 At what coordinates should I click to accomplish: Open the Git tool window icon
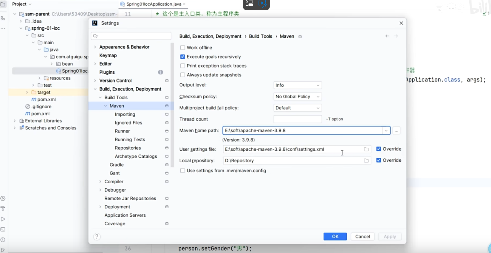(x=3, y=250)
